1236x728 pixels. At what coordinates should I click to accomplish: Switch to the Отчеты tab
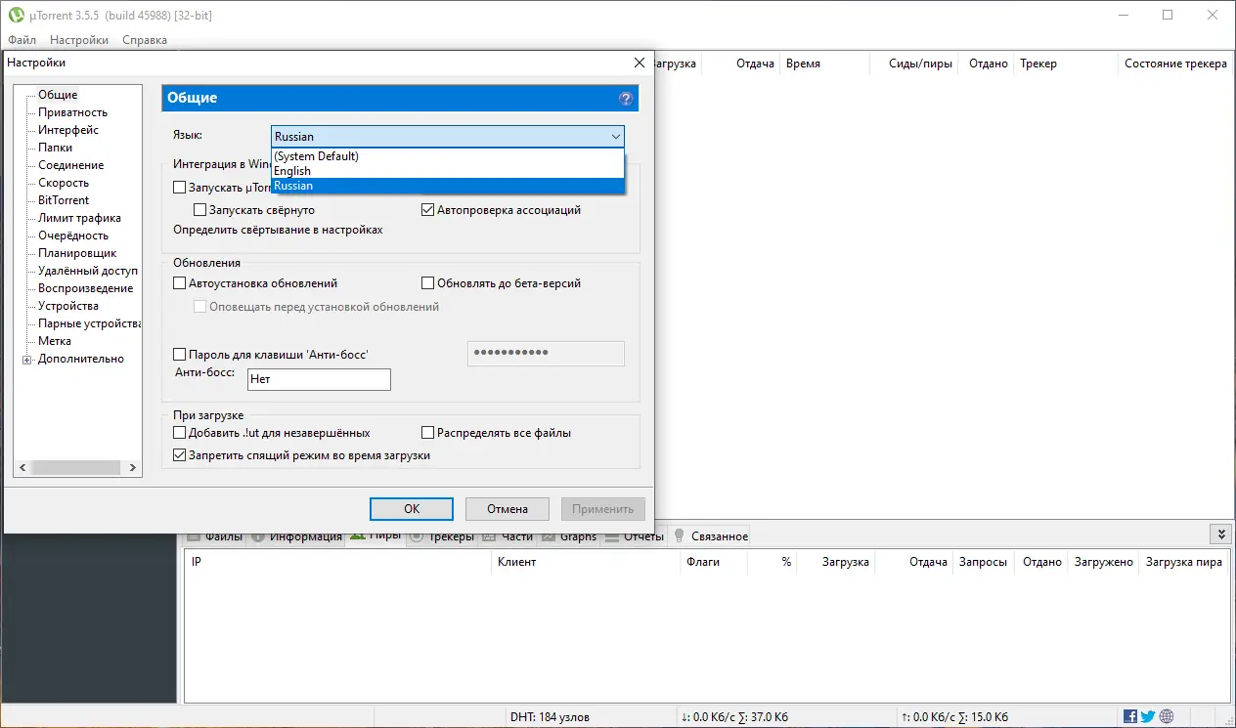634,536
